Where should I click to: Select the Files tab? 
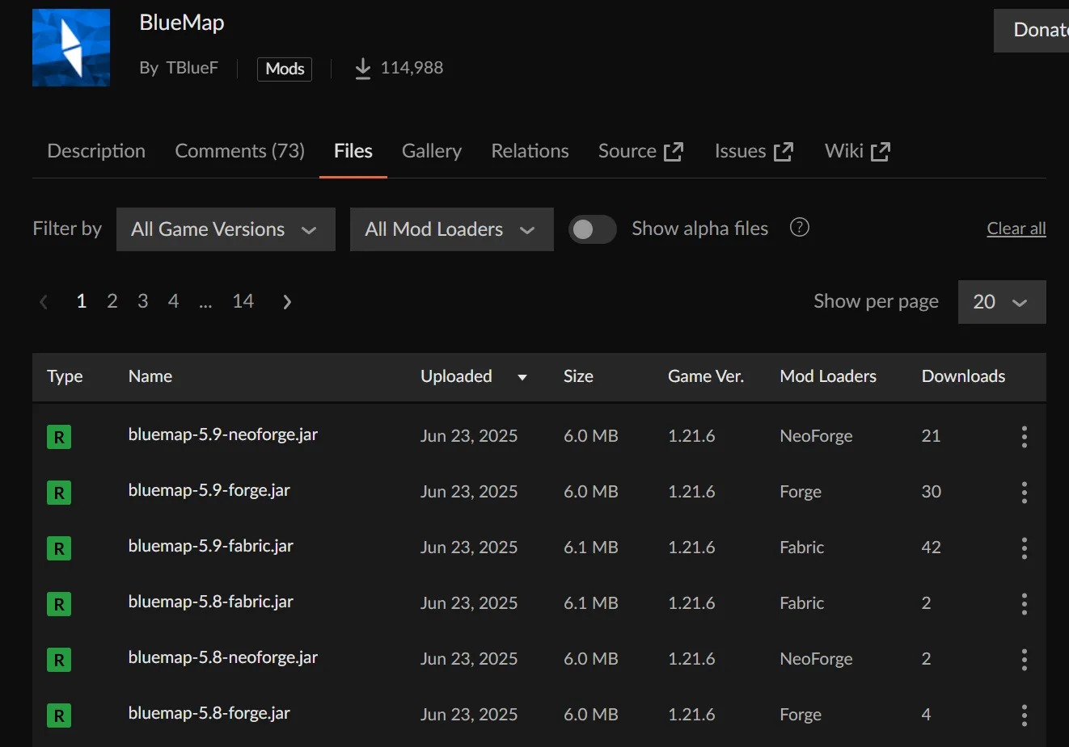tap(353, 151)
